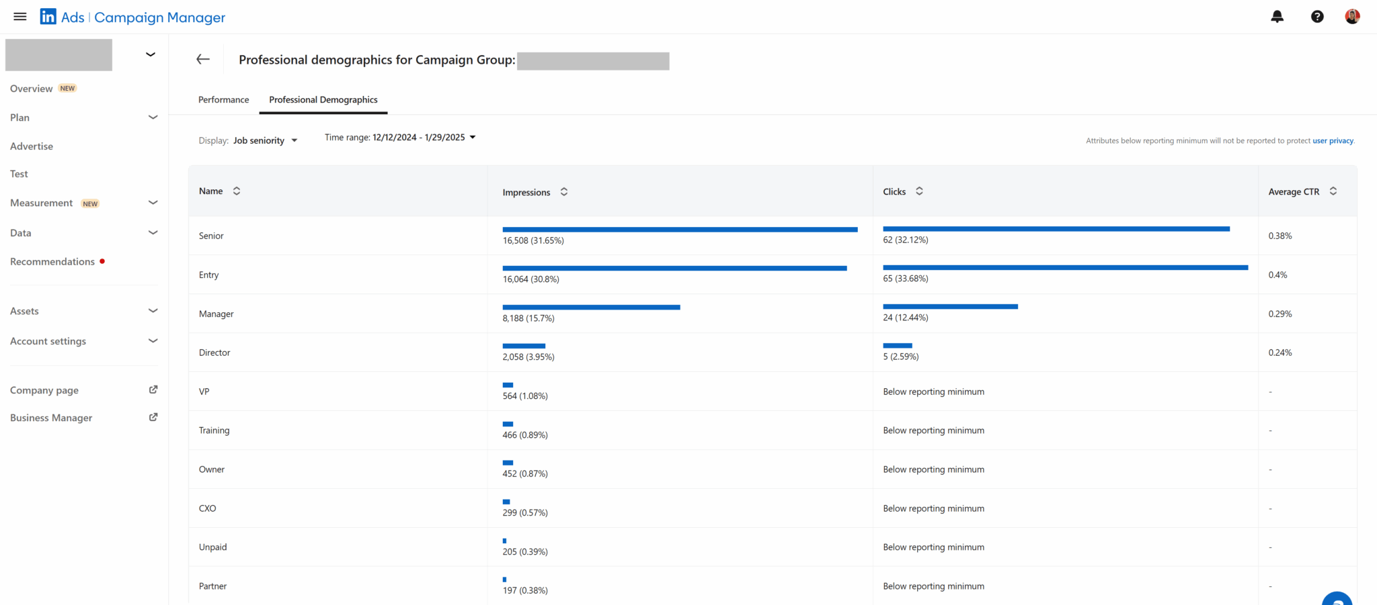
Task: Sort table by Average CTR arrows
Action: (x=1333, y=191)
